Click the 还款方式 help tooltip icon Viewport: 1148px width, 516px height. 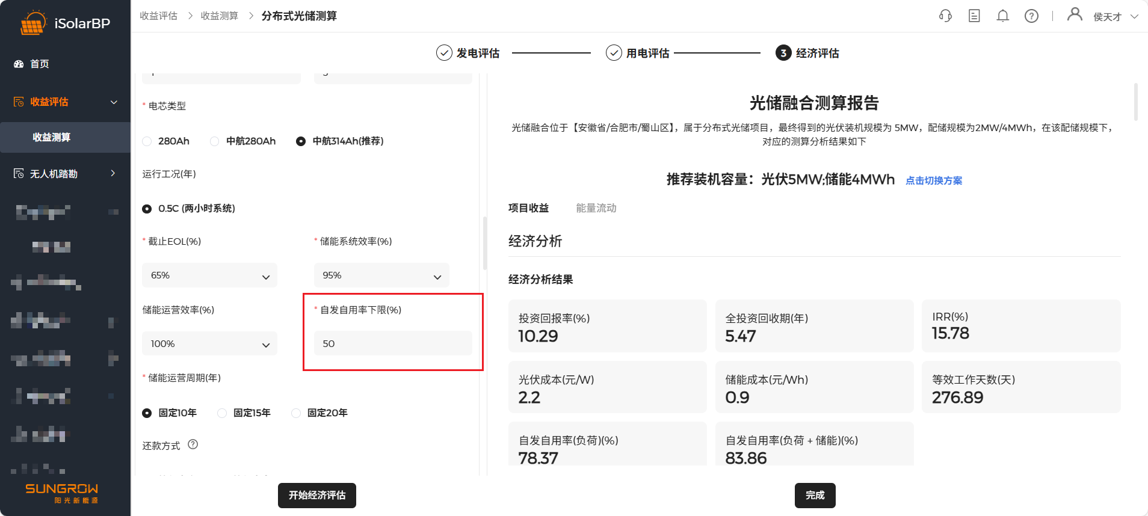[x=193, y=444]
